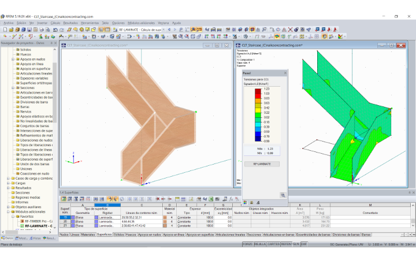Click the RF-LAMINATE button in the Panel
Screen dimensions: 416x260
point(262,164)
